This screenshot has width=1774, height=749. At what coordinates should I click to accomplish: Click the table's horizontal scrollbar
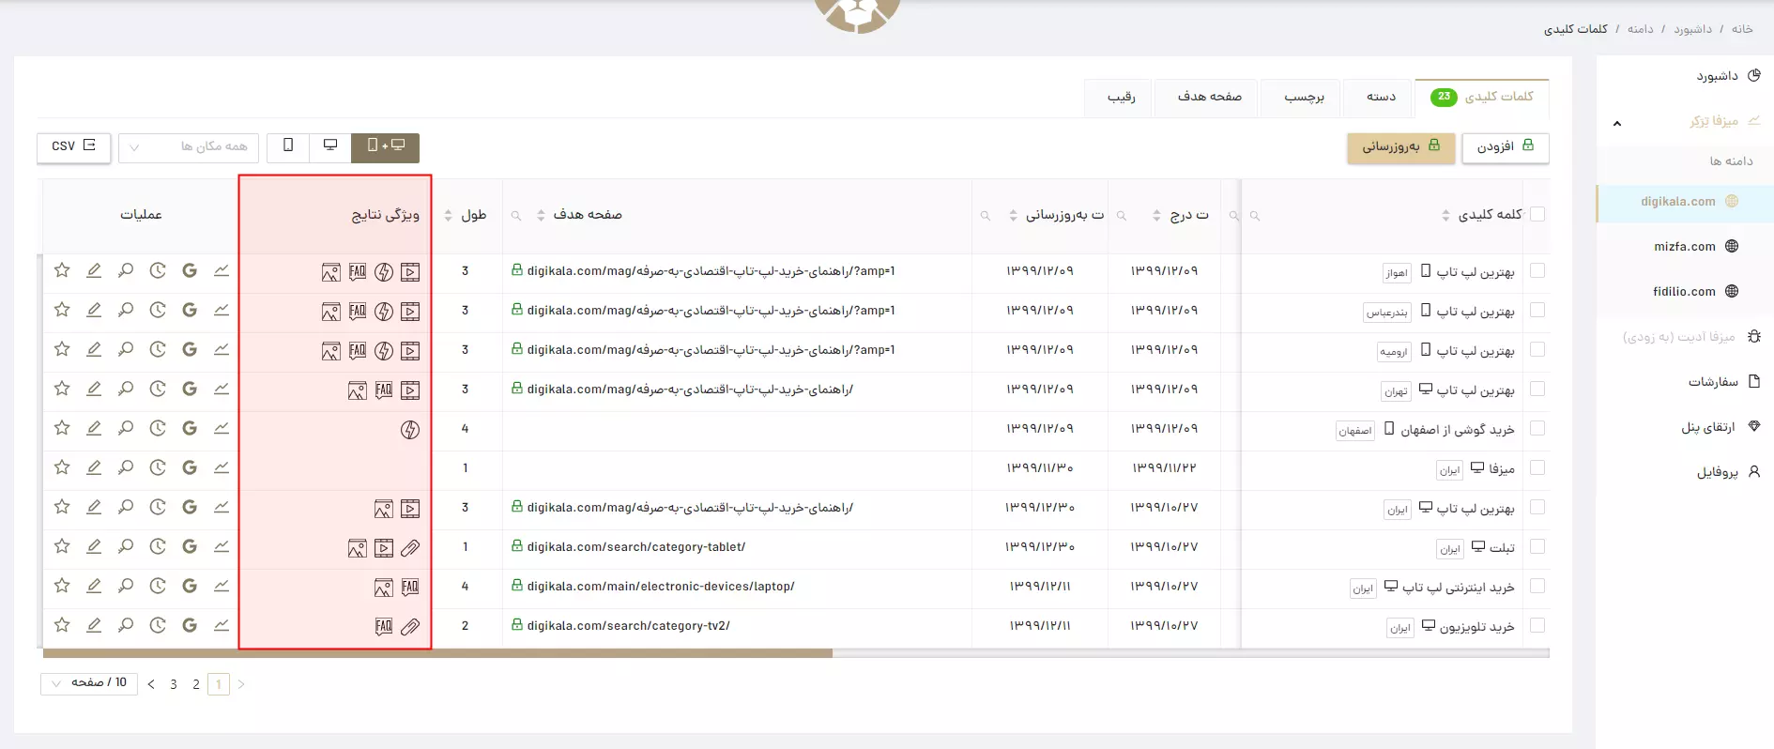pos(437,653)
